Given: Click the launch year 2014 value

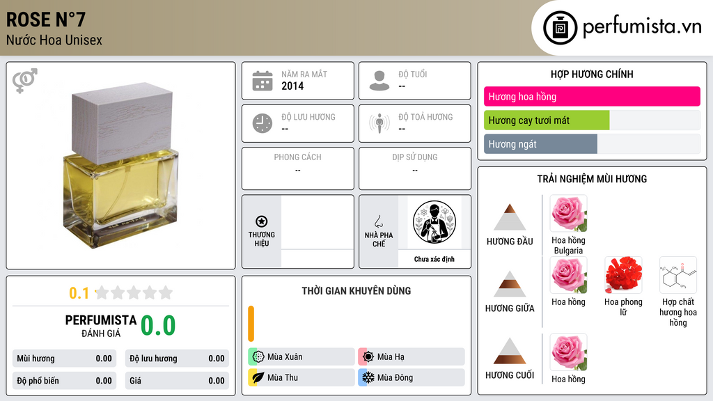Looking at the screenshot, I should pyautogui.click(x=292, y=86).
